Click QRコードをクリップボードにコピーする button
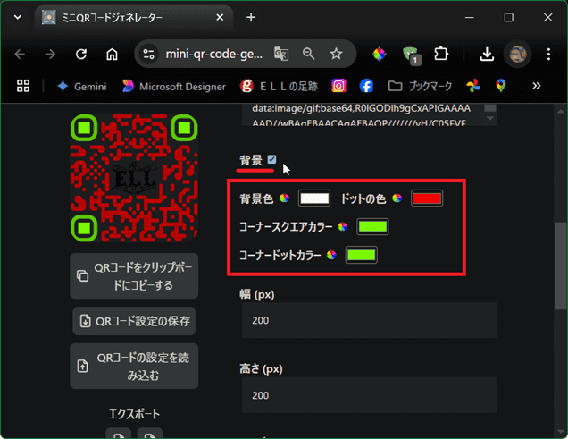Screen dimensions: 568x439 tap(134, 276)
